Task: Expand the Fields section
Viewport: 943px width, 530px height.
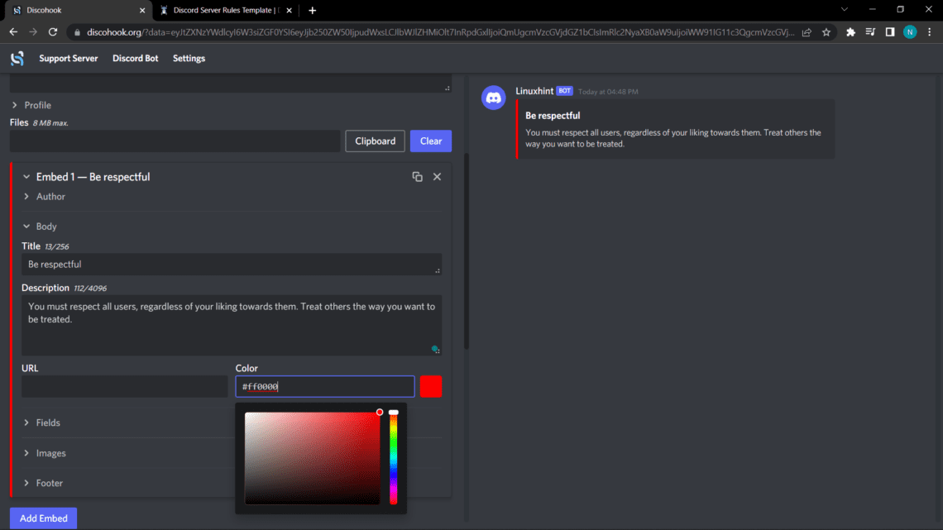Action: tap(41, 423)
